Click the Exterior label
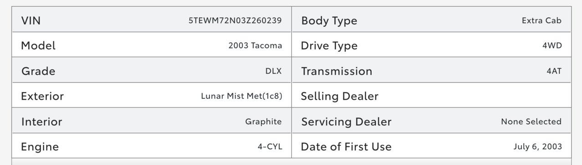Viewport: 582px width, 165px height. click(x=42, y=97)
